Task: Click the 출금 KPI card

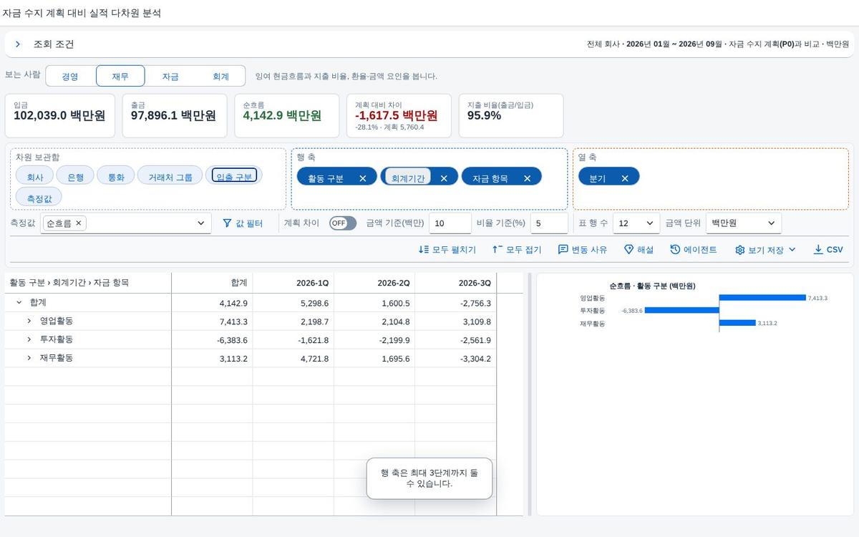Action: (174, 115)
